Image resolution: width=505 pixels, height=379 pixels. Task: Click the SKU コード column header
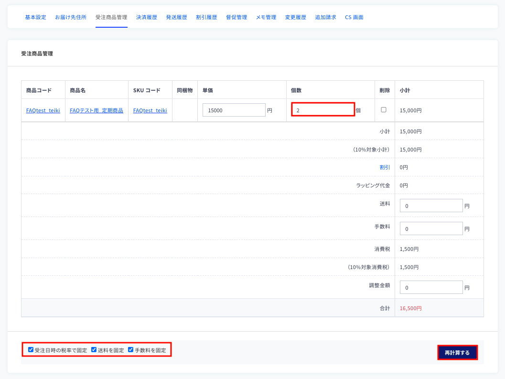point(147,90)
